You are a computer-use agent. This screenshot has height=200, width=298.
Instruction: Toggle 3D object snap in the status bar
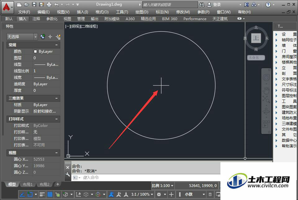[x=65, y=194]
